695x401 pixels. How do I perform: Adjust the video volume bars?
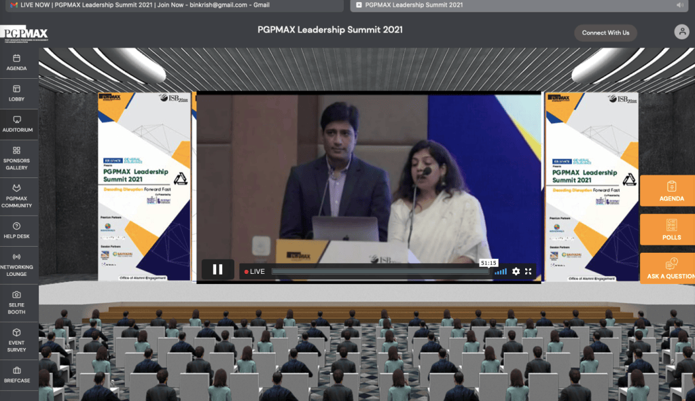tap(501, 271)
